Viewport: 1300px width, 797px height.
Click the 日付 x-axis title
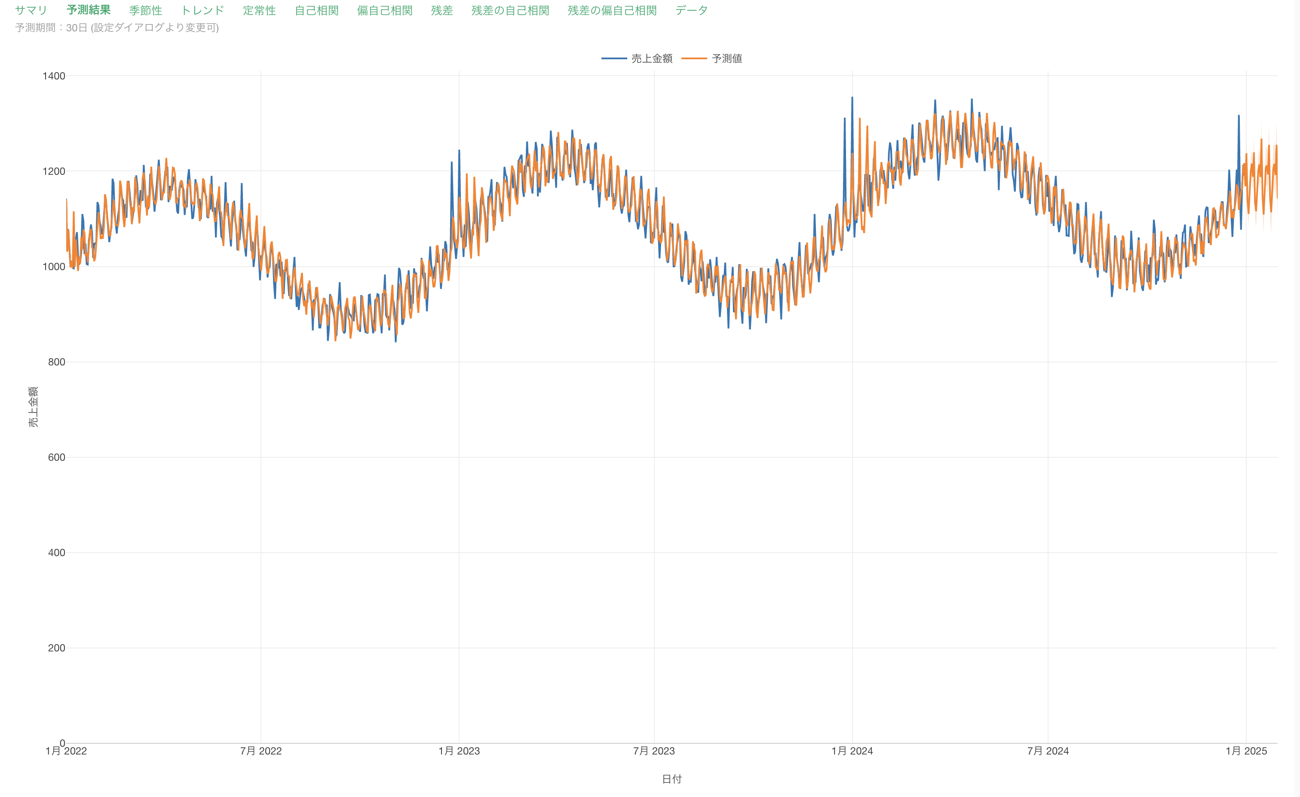[x=671, y=779]
